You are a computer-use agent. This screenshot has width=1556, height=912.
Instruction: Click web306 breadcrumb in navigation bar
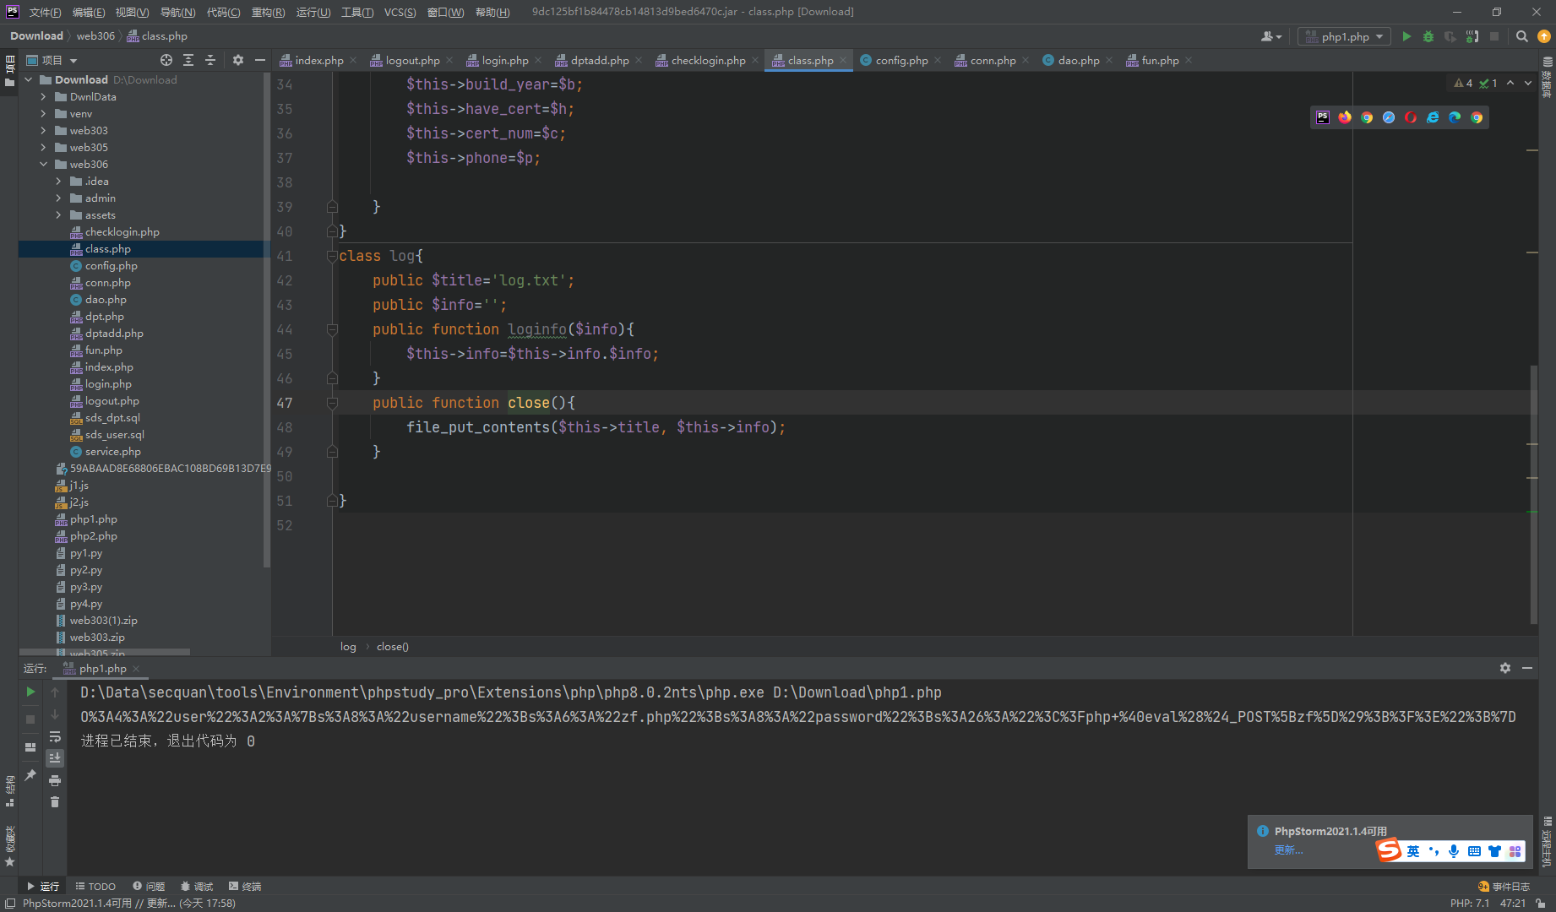(95, 36)
